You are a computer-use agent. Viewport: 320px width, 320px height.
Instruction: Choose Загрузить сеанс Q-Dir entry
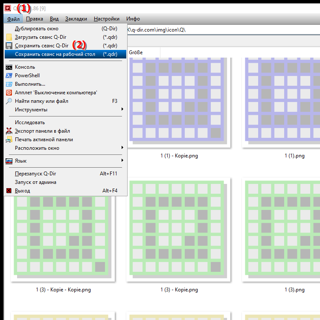coord(65,37)
